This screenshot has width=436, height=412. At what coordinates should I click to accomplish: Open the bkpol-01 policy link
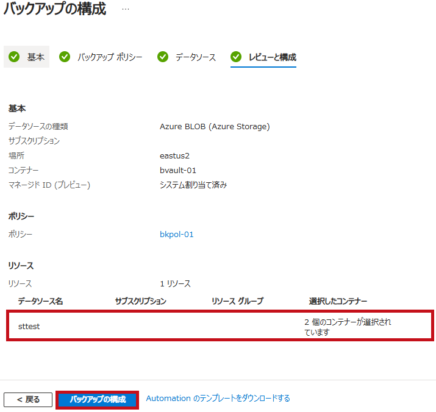click(177, 235)
